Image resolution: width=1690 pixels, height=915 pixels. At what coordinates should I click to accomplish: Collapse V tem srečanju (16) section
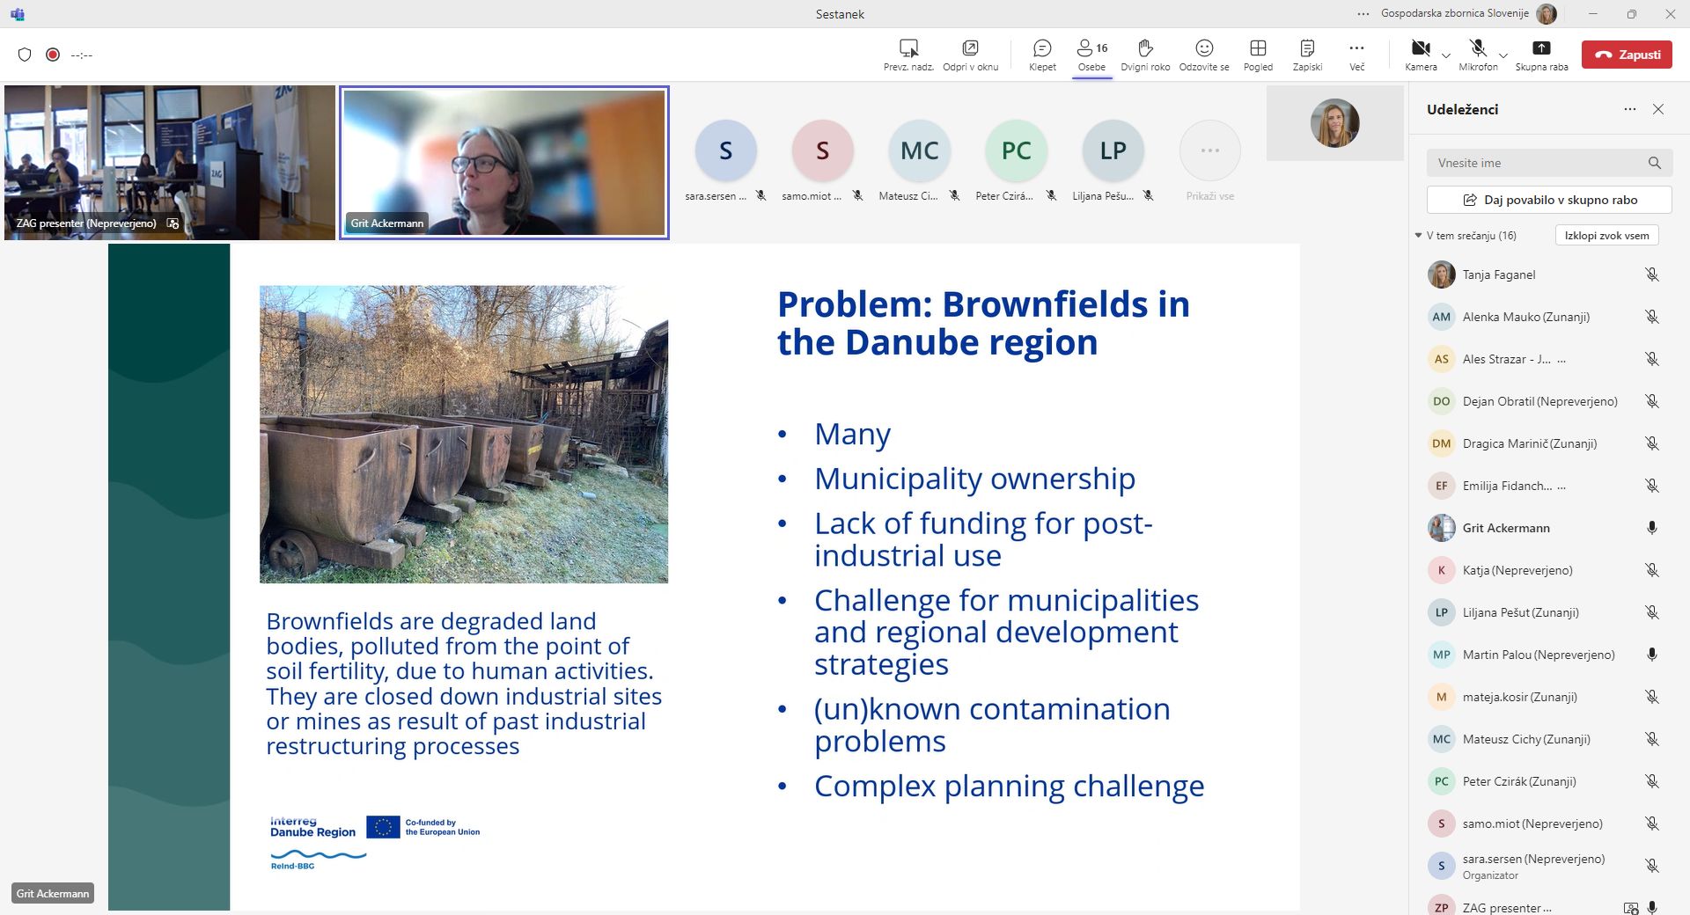(1418, 236)
